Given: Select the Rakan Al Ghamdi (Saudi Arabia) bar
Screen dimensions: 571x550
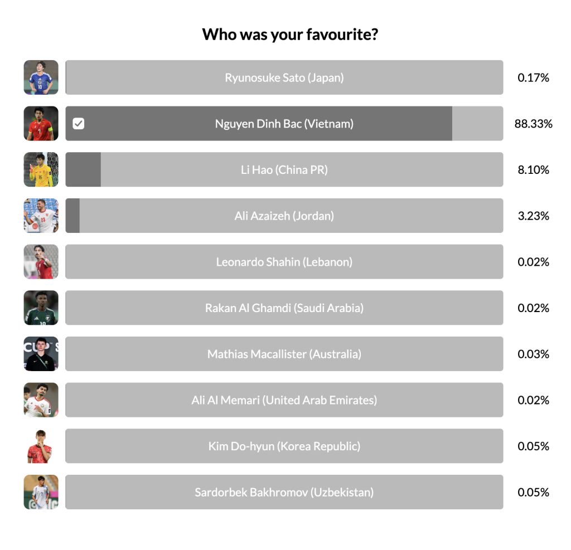Looking at the screenshot, I should 284,308.
